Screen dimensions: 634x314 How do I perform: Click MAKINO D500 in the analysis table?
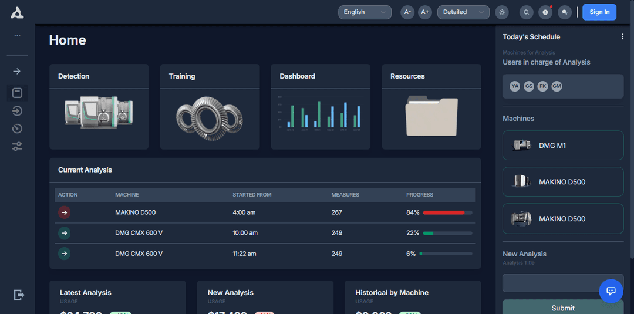tap(136, 212)
